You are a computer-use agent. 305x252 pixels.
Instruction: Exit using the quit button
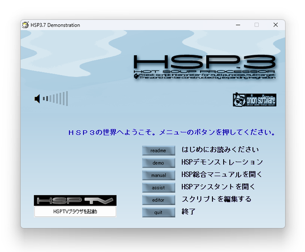tap(159, 213)
